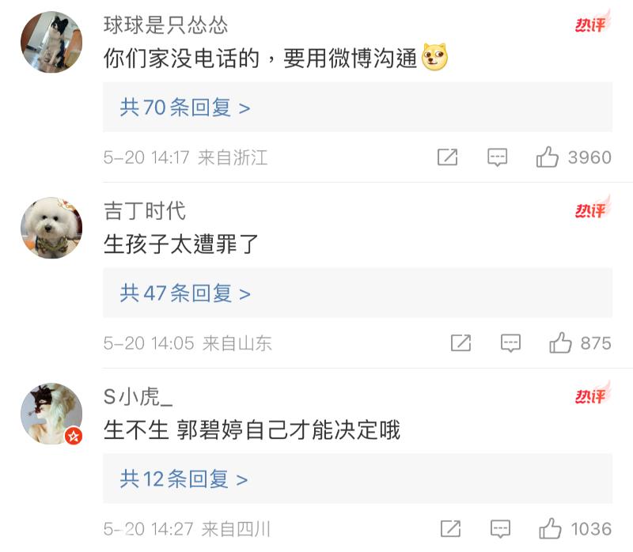Click the like count 3960
Image resolution: width=633 pixels, height=552 pixels.
tap(589, 157)
